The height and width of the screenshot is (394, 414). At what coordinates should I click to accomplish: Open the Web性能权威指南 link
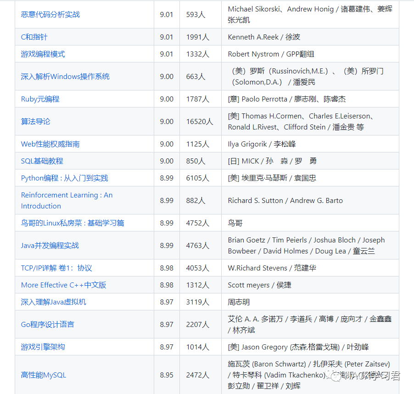[x=50, y=144]
